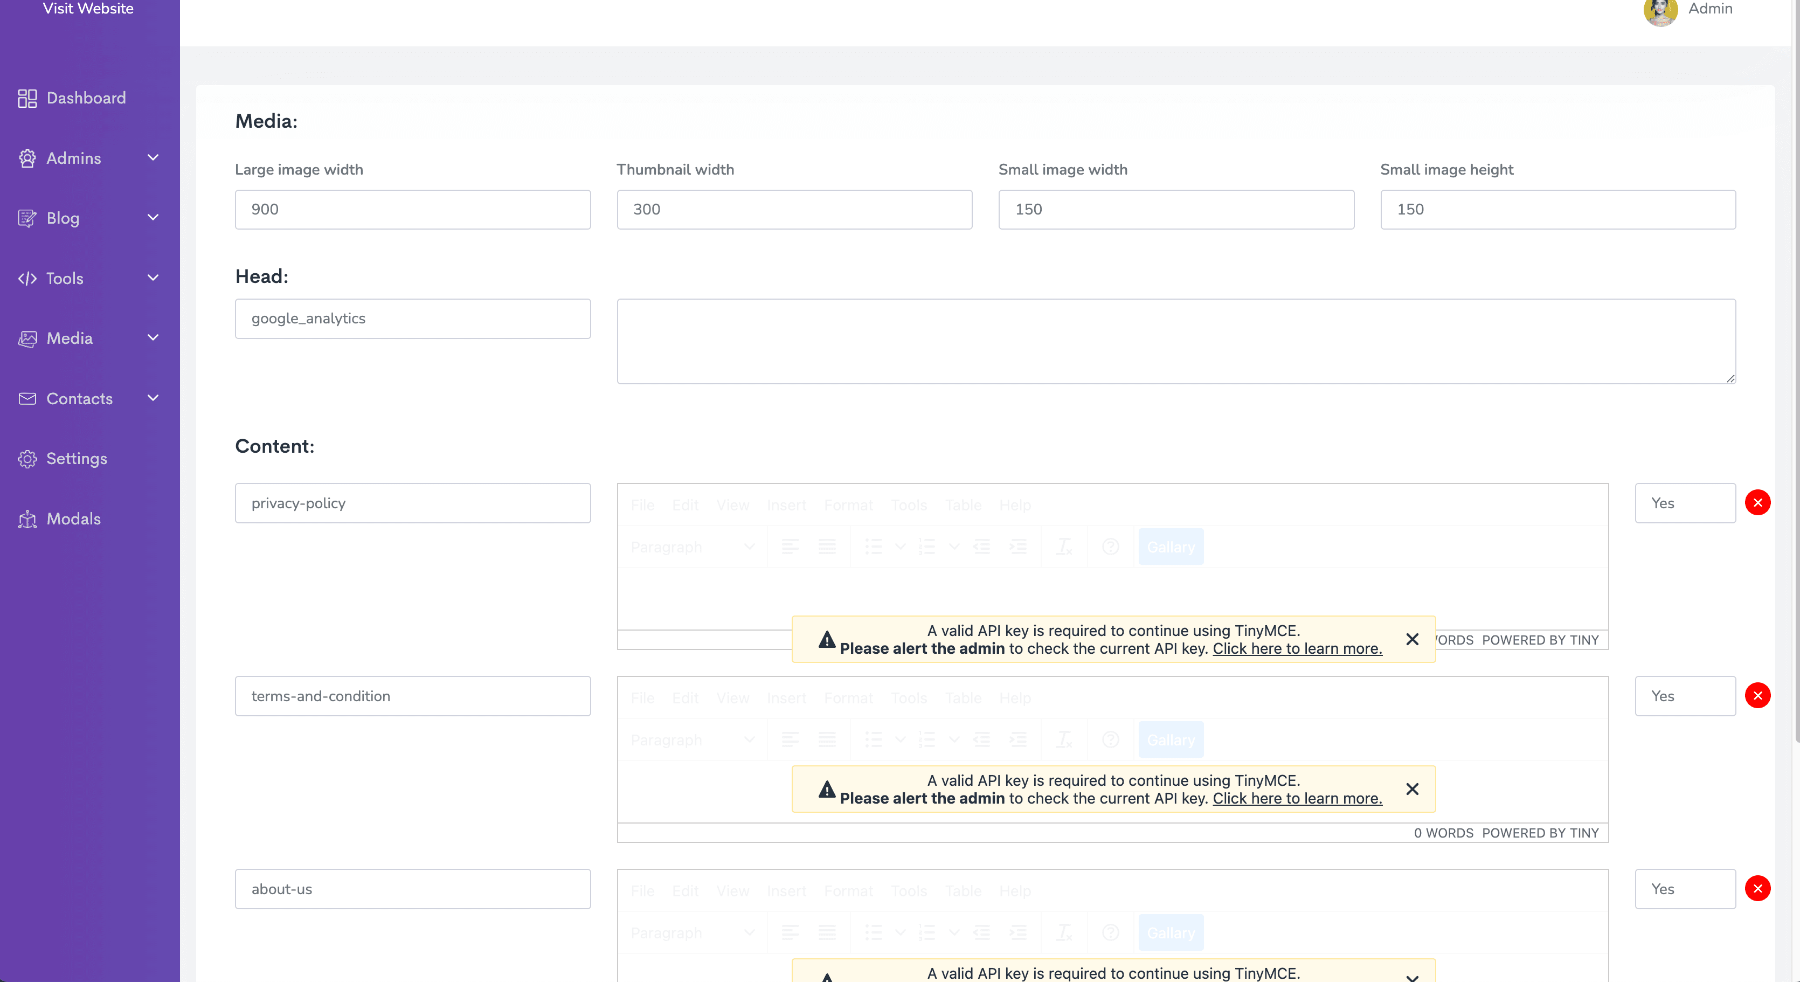
Task: Decrease indent in the terms-and-condition editor
Action: point(982,739)
